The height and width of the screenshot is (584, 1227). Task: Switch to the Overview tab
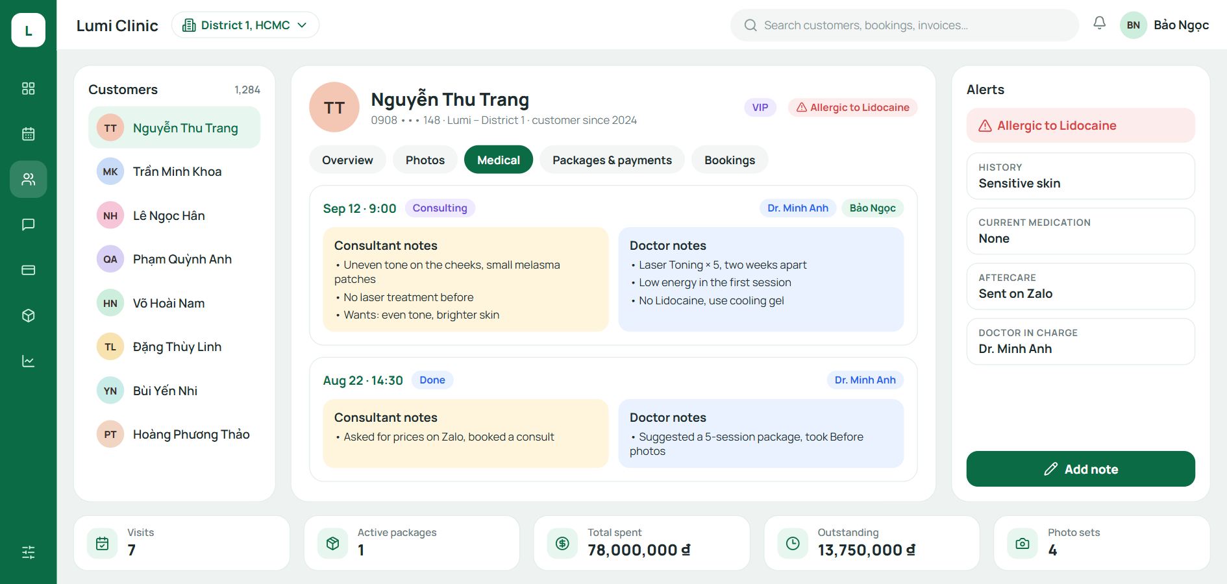[x=347, y=160]
